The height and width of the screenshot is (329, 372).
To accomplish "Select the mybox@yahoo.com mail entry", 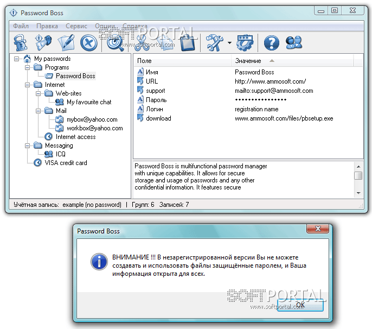I will [92, 119].
